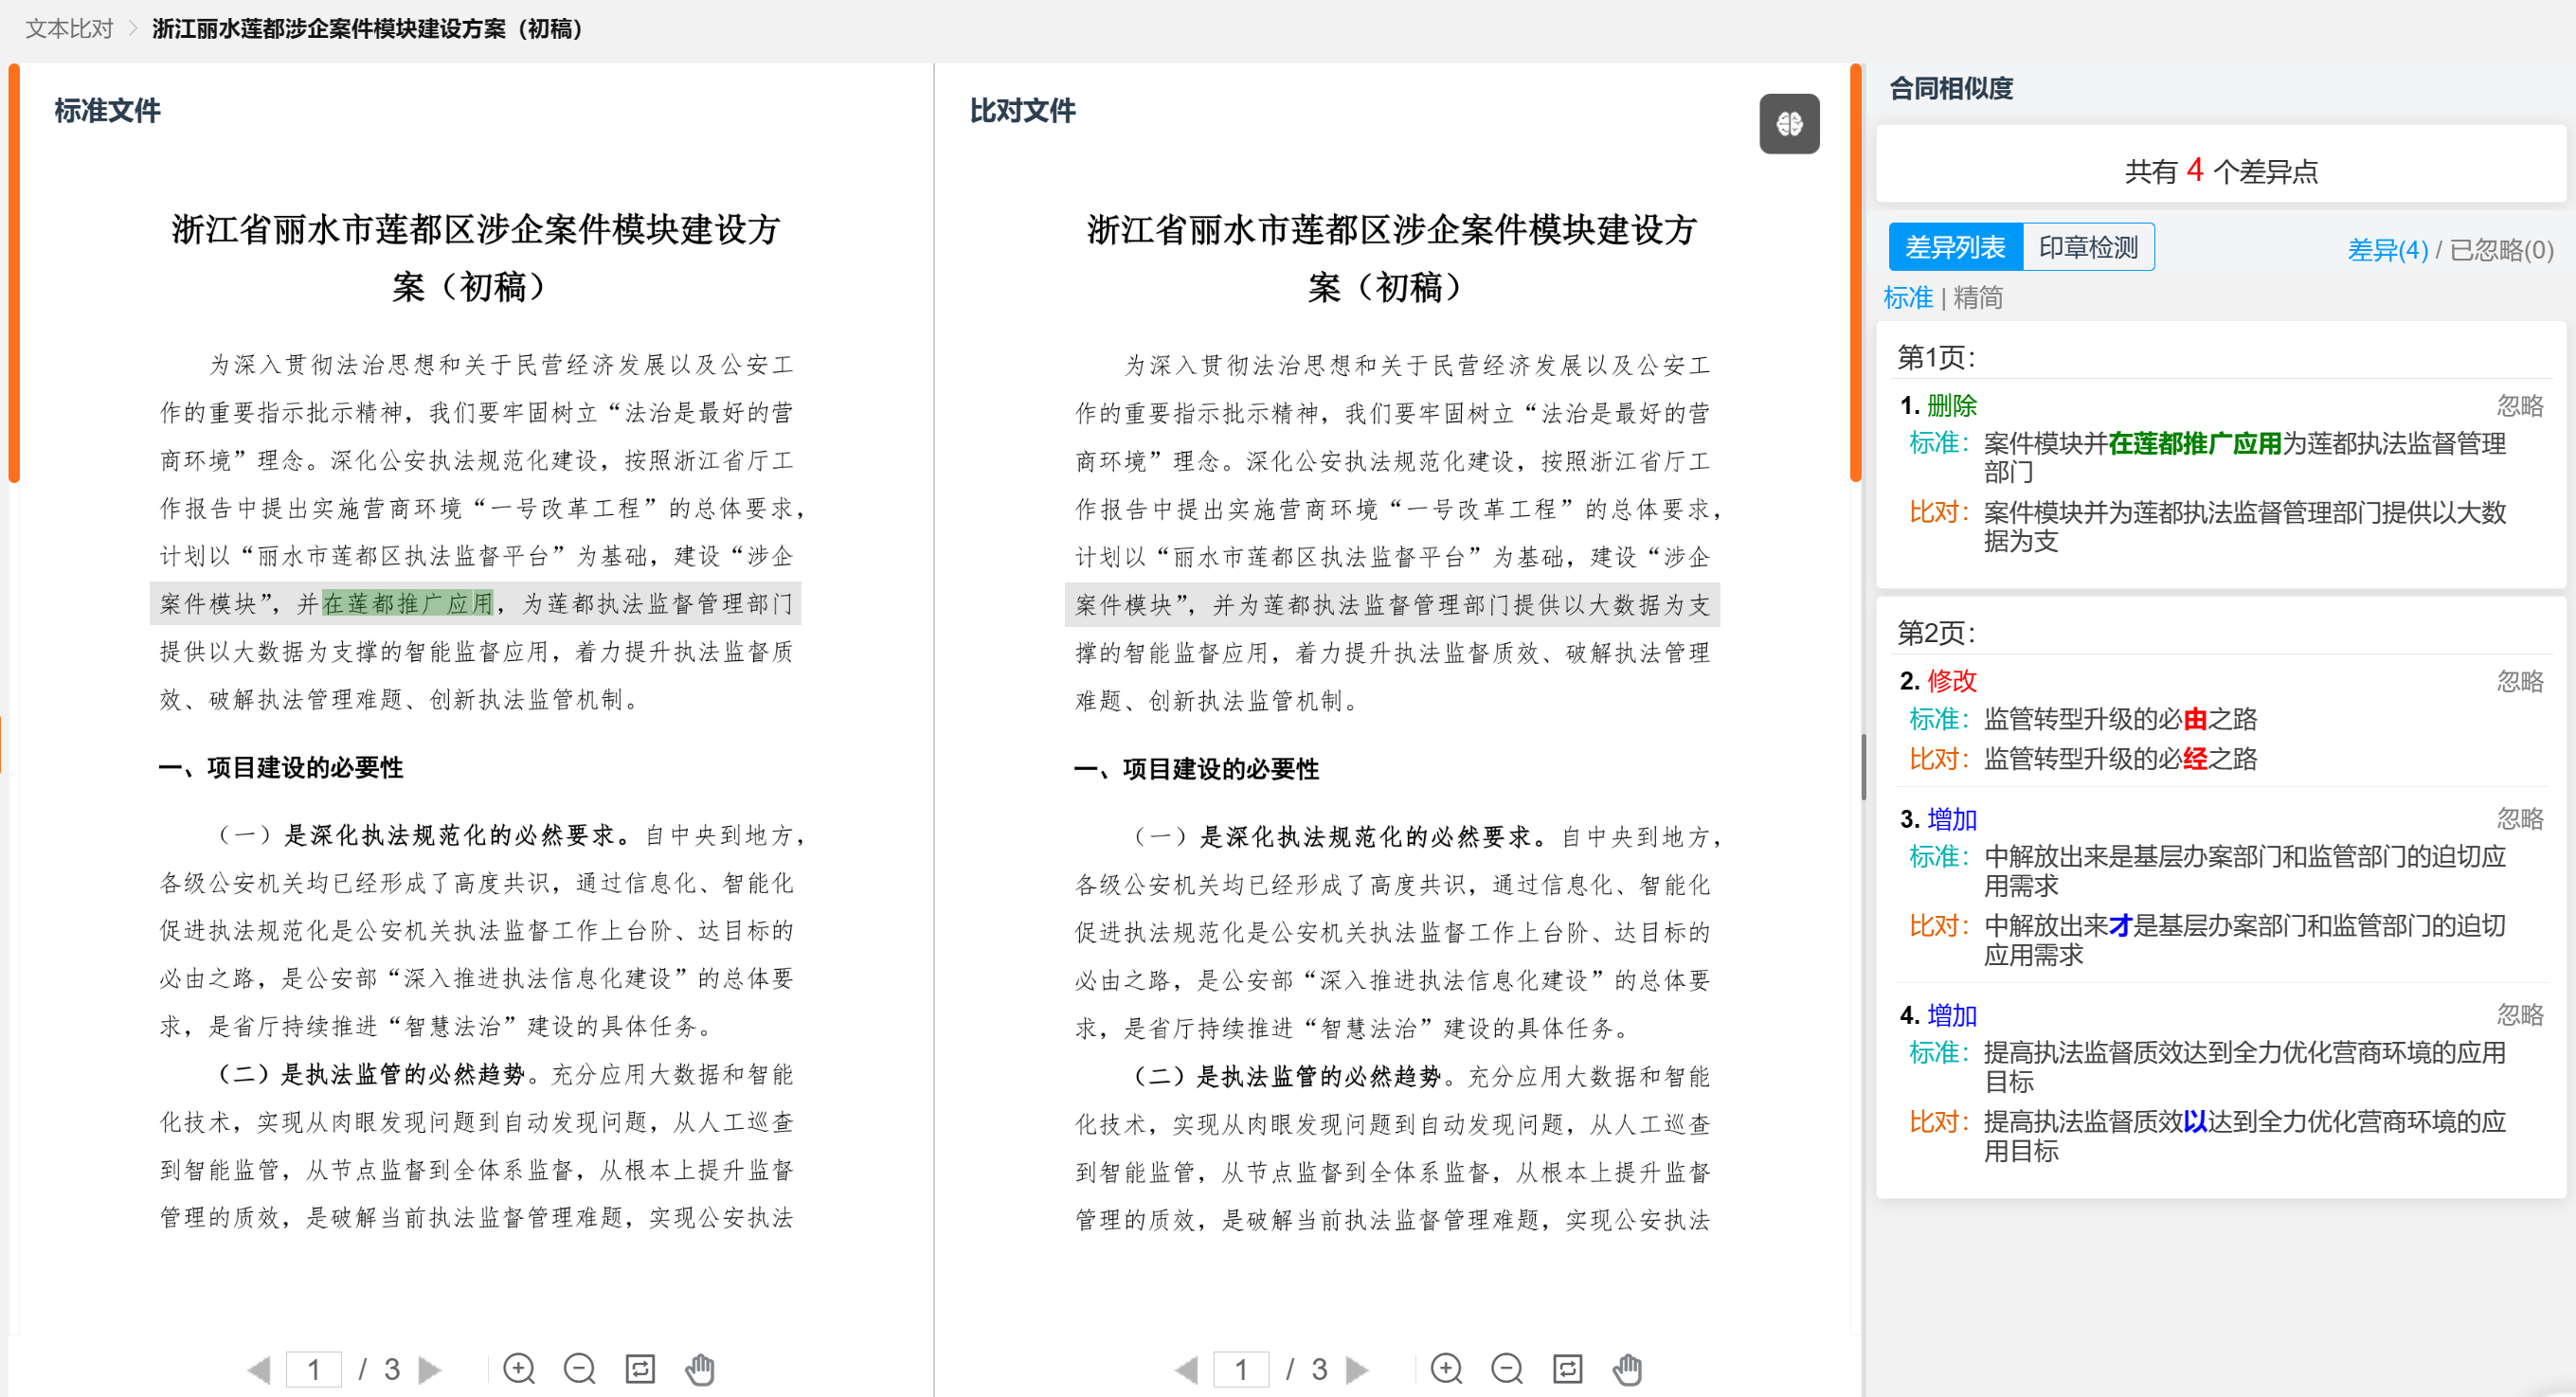Reset the standard file view to fit

coord(640,1368)
